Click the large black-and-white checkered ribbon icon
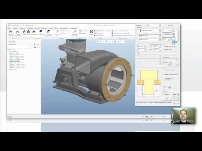Image resolution: width=202 pixels, height=151 pixels. pyautogui.click(x=91, y=32)
